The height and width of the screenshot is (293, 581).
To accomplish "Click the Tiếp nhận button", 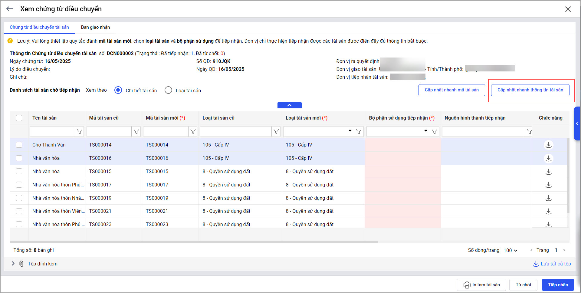I will (558, 285).
